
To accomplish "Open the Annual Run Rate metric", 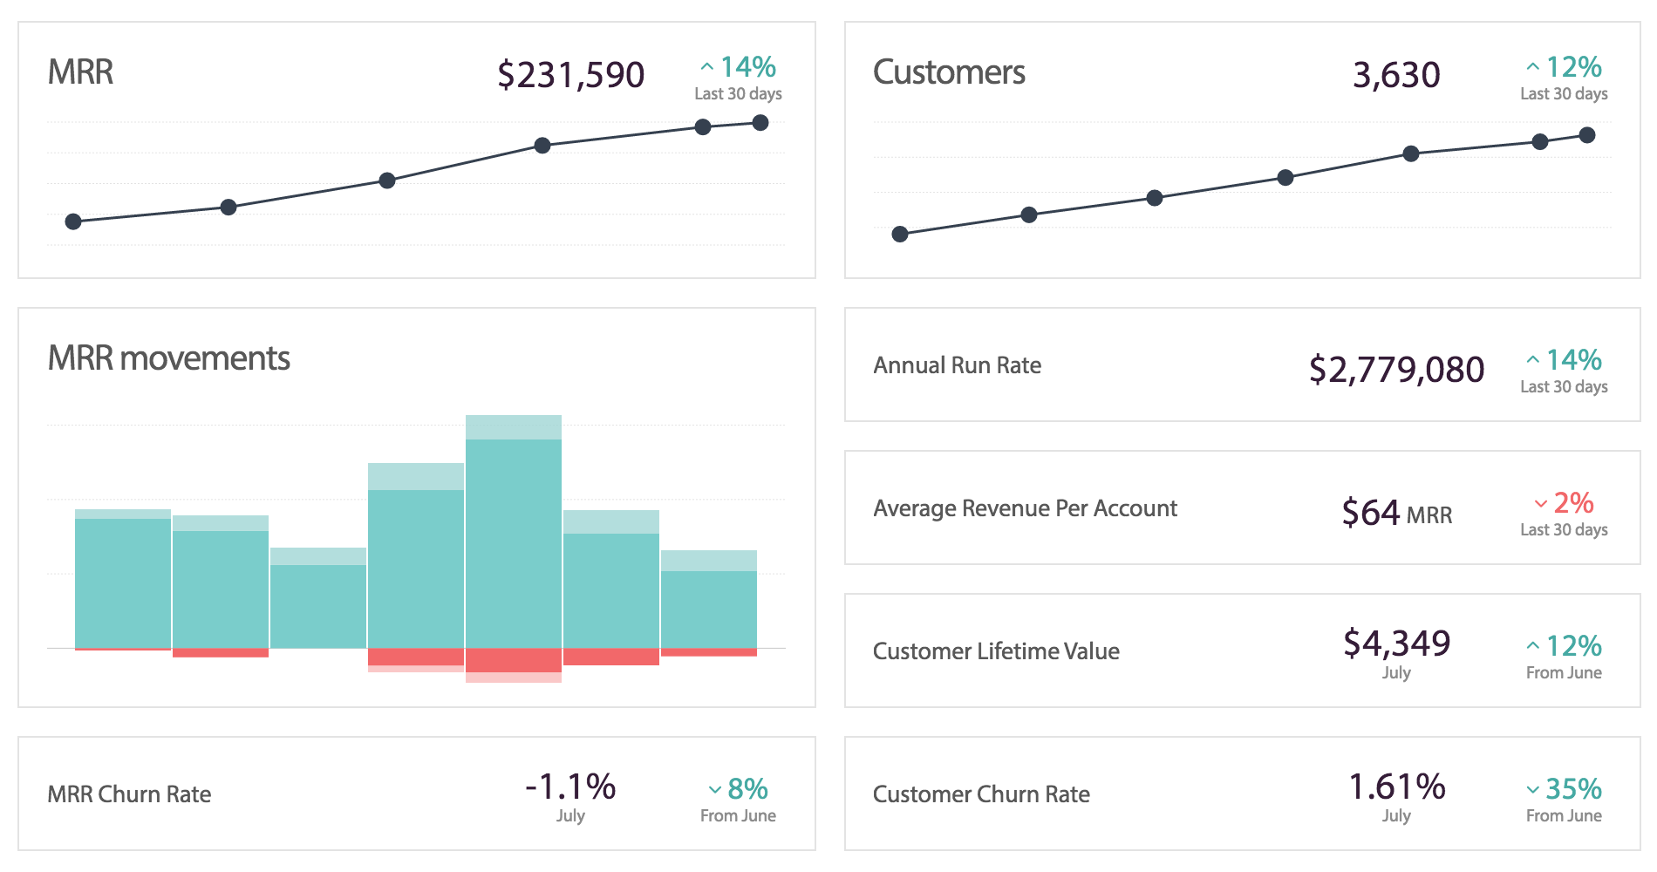I will 957,365.
